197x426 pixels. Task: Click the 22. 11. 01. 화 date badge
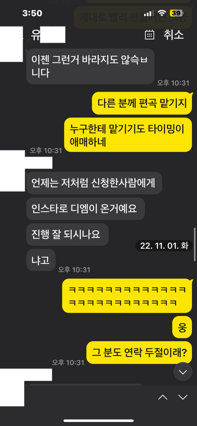pos(164,246)
